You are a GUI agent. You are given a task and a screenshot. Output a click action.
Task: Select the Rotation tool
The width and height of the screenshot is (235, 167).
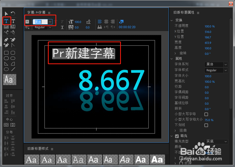coord(13,14)
